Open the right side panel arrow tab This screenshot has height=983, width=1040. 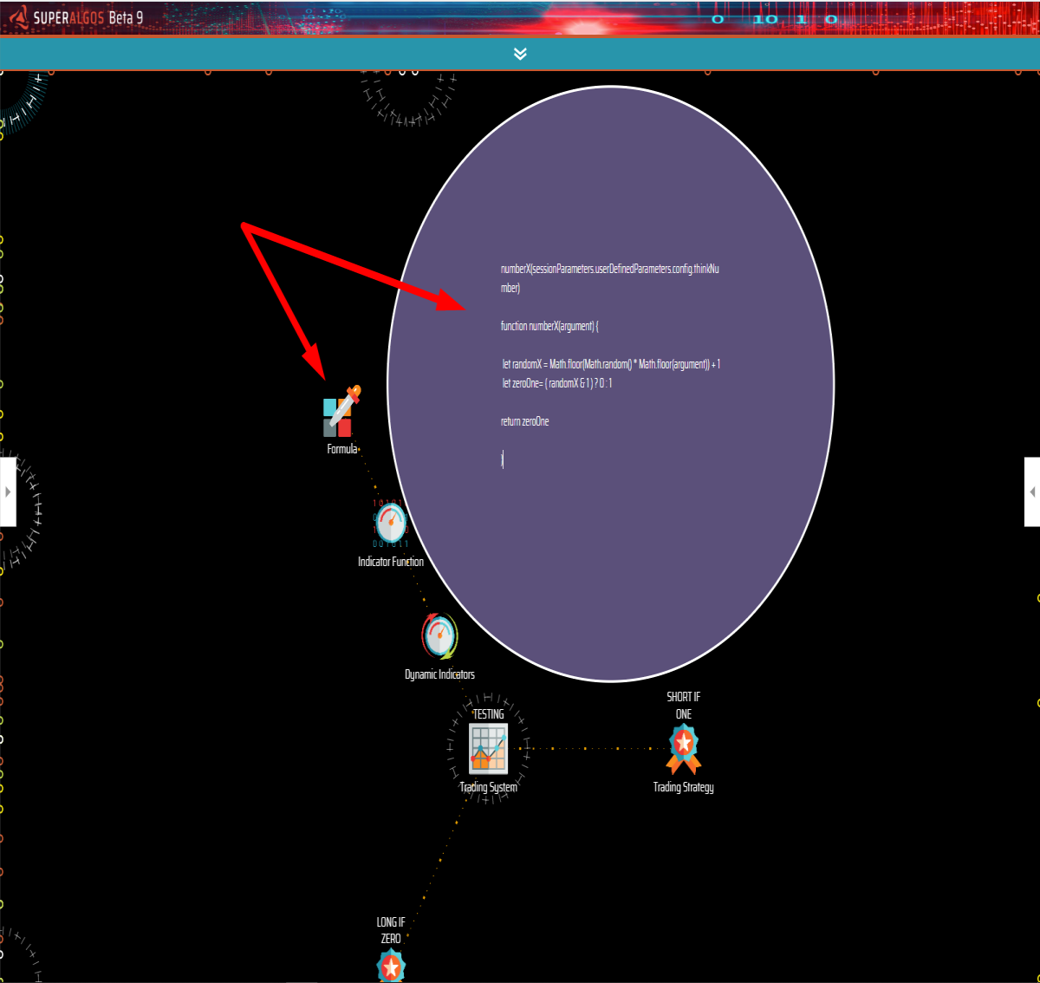coord(1032,491)
